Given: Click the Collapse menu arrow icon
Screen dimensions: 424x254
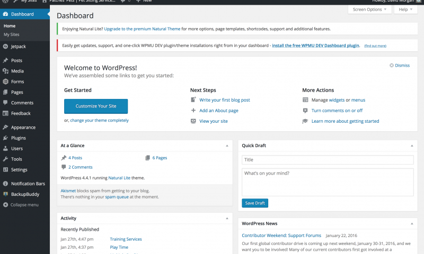Looking at the screenshot, I should 5,205.
